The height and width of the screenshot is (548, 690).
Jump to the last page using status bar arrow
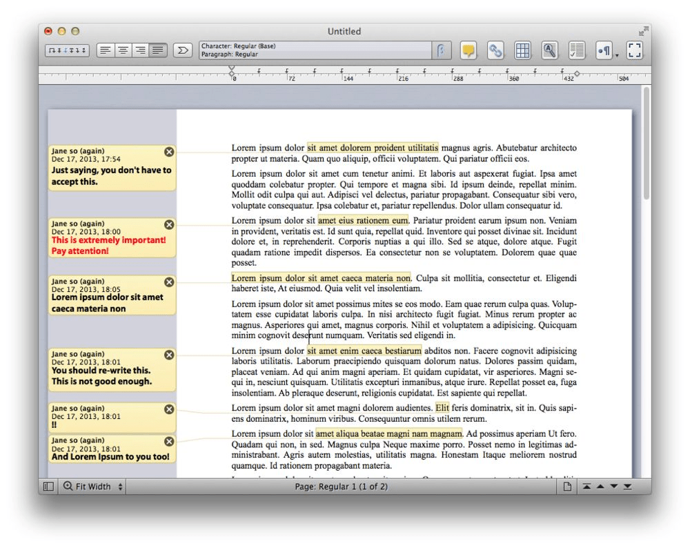pyautogui.click(x=627, y=487)
